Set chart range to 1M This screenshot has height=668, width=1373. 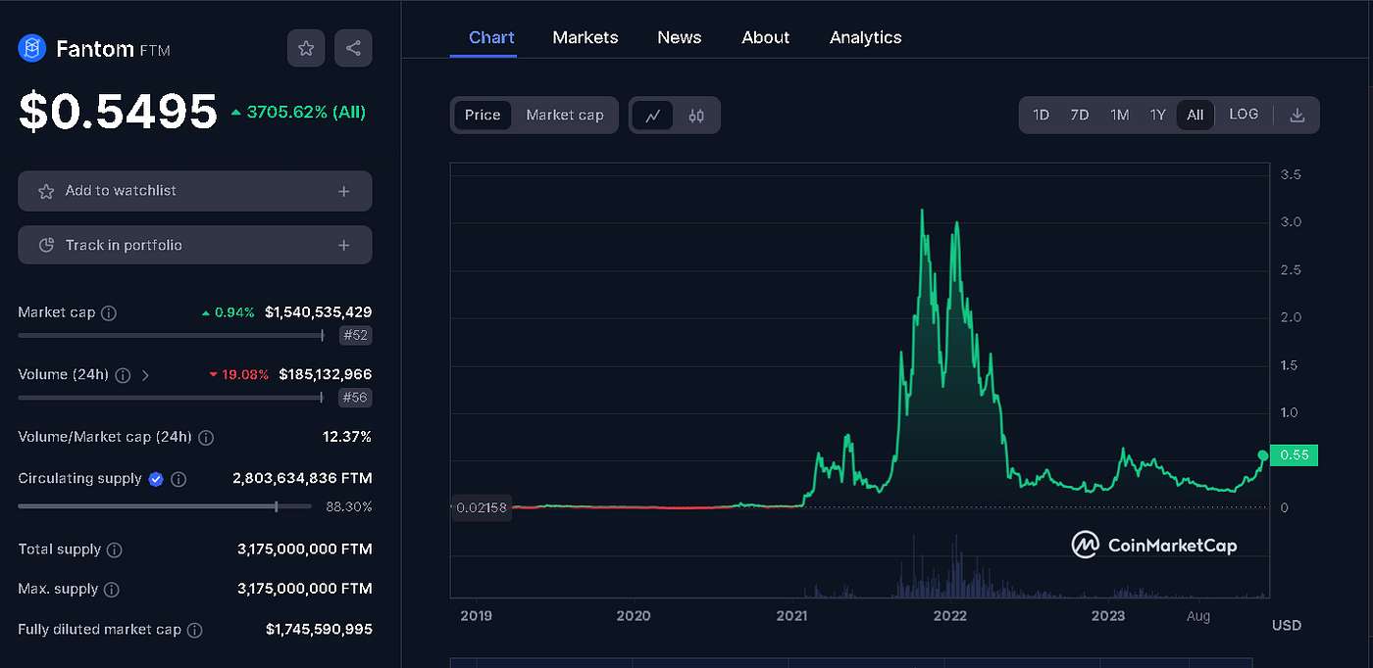[1119, 115]
